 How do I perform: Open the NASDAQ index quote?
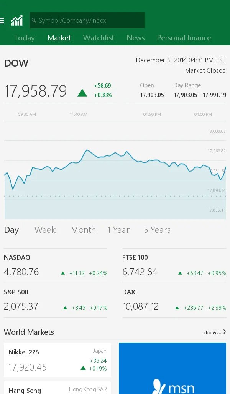point(56,266)
